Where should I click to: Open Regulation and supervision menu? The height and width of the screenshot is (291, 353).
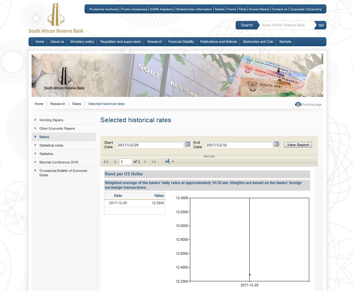click(x=121, y=42)
